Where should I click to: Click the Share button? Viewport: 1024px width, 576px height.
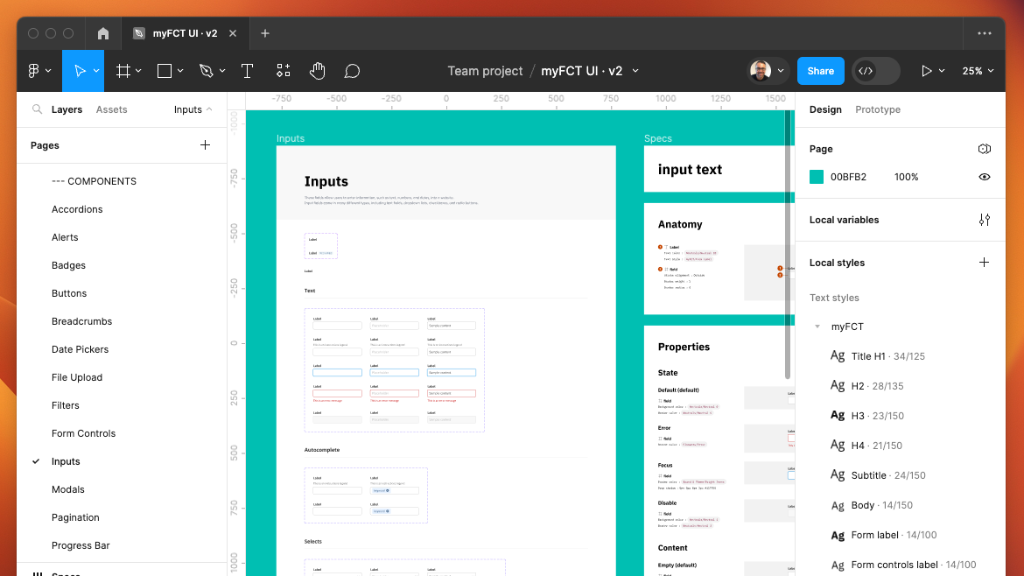(820, 71)
